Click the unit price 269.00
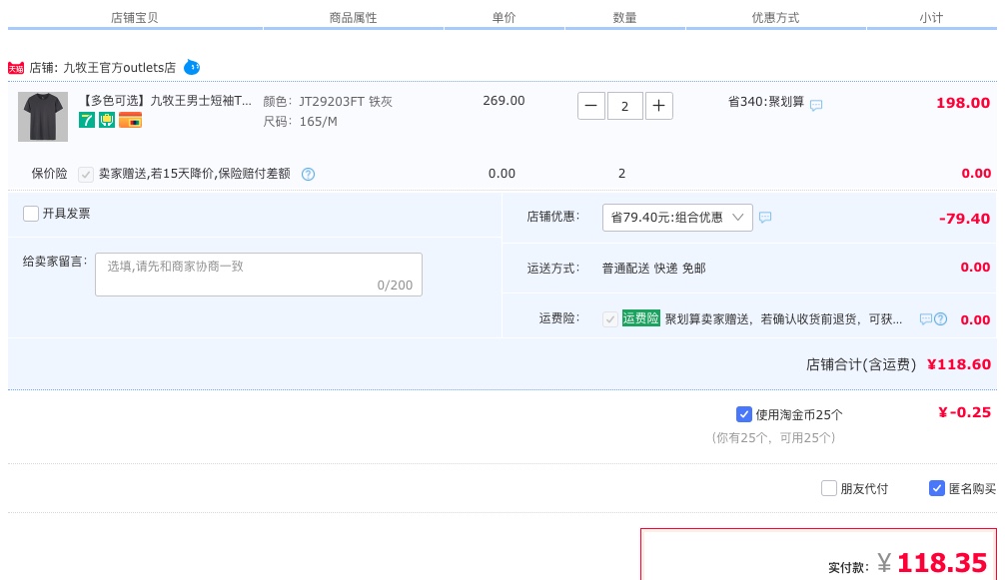The image size is (1005, 580). pos(503,101)
